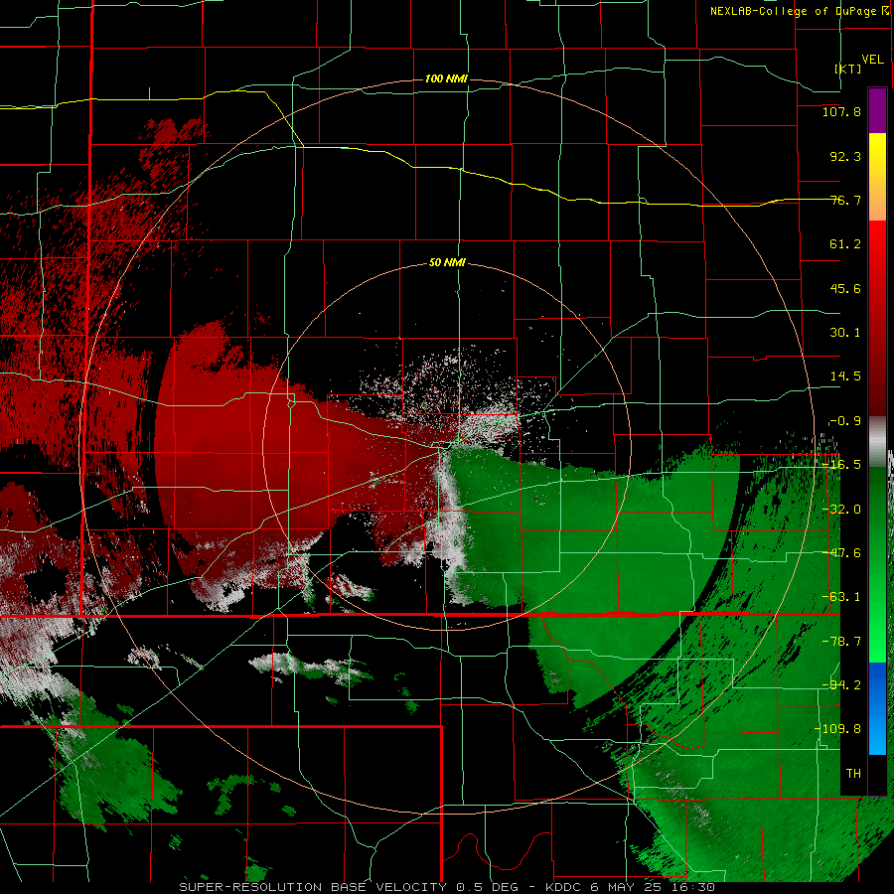This screenshot has width=894, height=894.
Task: Pick the blue segment of the color bar
Action: pos(877,708)
